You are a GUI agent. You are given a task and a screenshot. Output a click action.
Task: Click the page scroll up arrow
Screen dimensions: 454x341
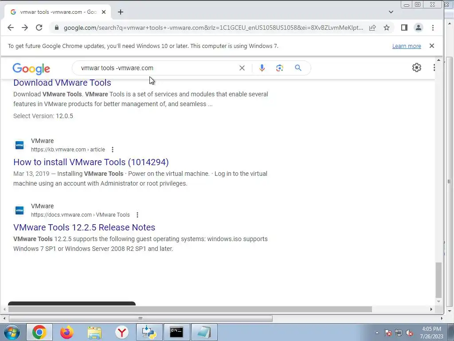point(438,60)
